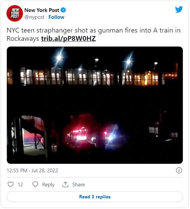Click the info circle icon
The width and height of the screenshot is (190, 209).
[179, 170]
